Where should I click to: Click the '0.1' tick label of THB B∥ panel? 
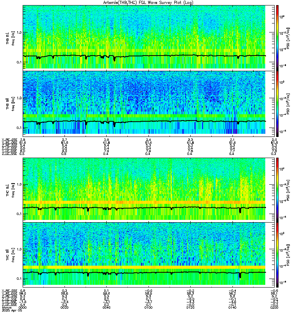tap(19, 128)
